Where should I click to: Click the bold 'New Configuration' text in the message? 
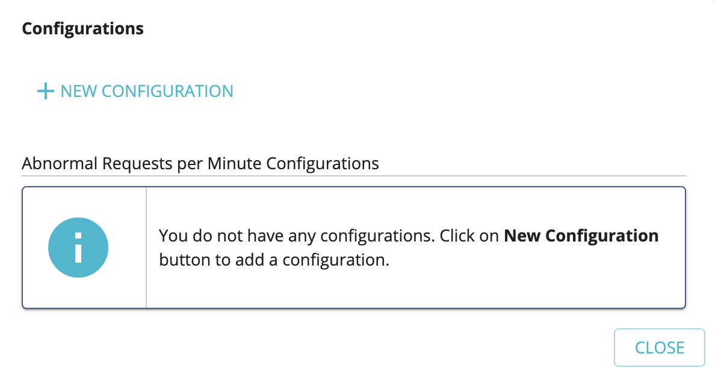click(x=580, y=235)
